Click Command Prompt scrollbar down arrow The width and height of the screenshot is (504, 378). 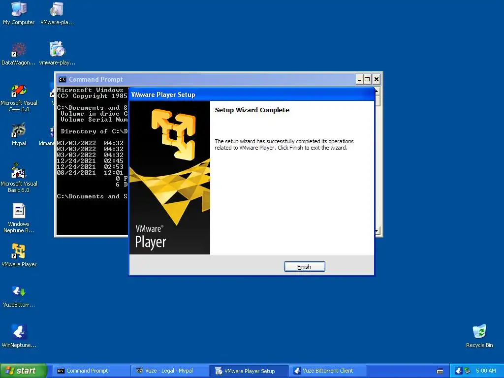378,230
